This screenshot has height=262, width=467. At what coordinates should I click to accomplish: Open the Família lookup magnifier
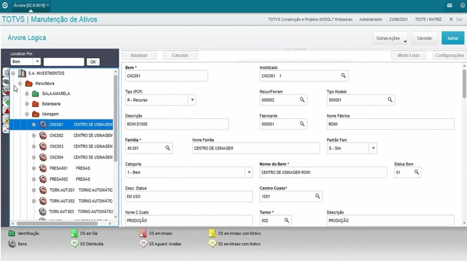click(x=168, y=148)
